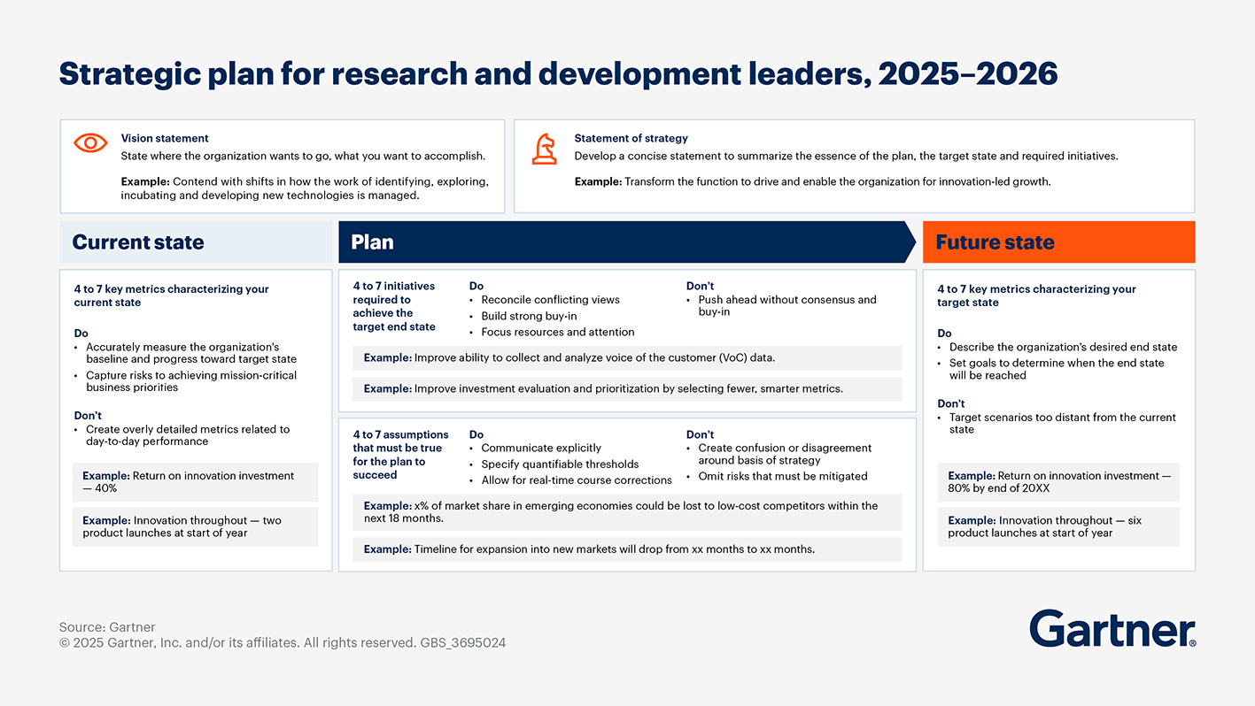
Task: Click 'Allow for real-time course corrections' bullet
Action: pyautogui.click(x=571, y=480)
